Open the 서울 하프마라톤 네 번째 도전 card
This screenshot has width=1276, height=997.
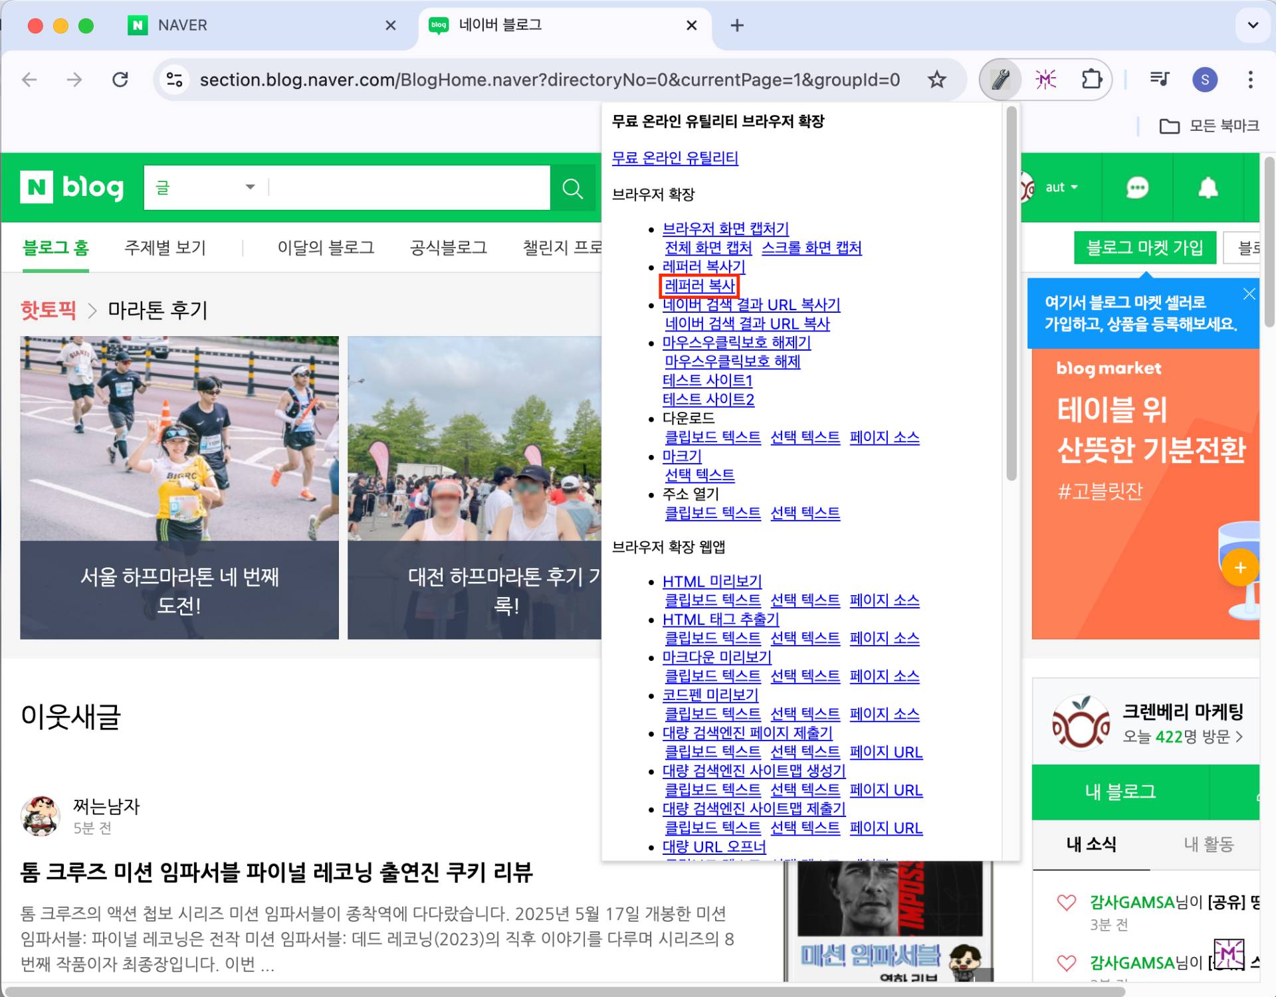point(179,488)
